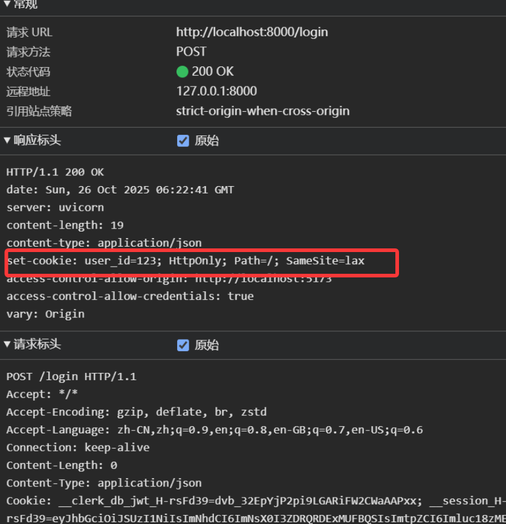Click the strict-origin-when-cross-origin policy value
This screenshot has width=506, height=524.
point(262,111)
